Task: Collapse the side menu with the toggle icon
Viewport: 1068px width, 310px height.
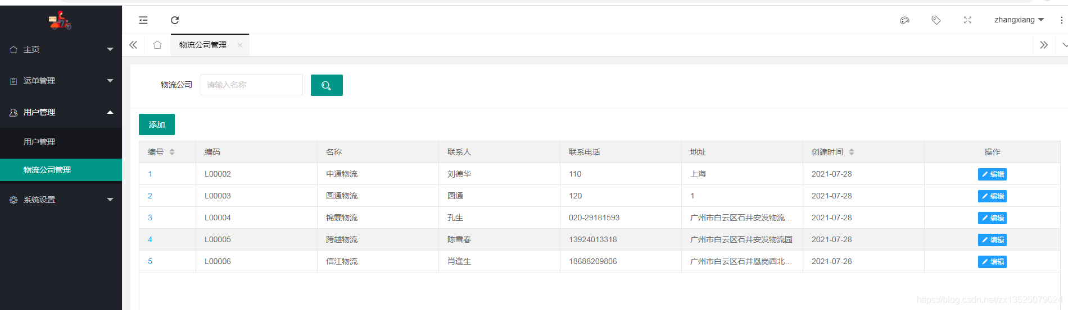Action: tap(143, 20)
